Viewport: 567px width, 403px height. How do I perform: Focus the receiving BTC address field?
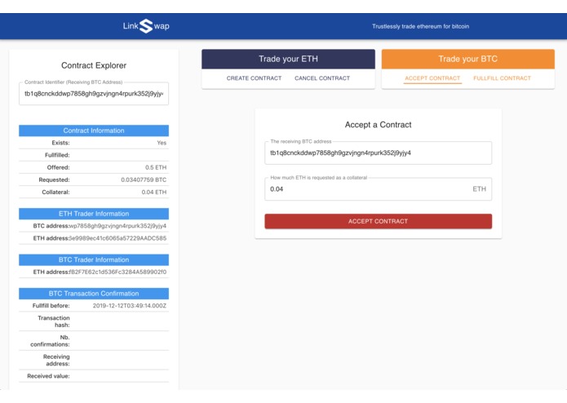click(379, 153)
